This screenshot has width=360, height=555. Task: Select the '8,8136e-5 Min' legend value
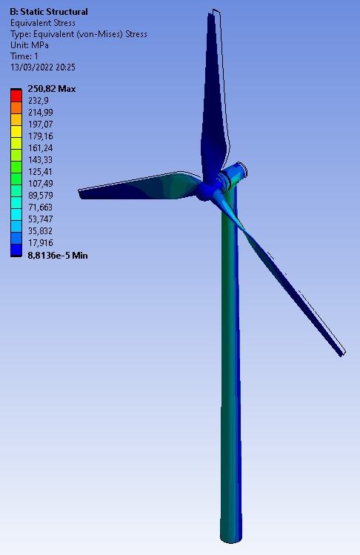(x=58, y=256)
